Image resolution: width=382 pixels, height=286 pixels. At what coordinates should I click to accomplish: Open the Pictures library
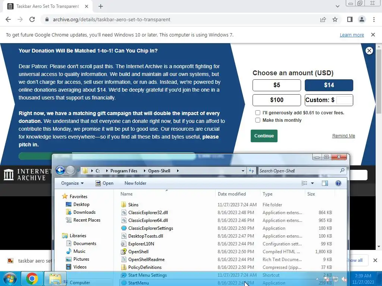click(81, 259)
